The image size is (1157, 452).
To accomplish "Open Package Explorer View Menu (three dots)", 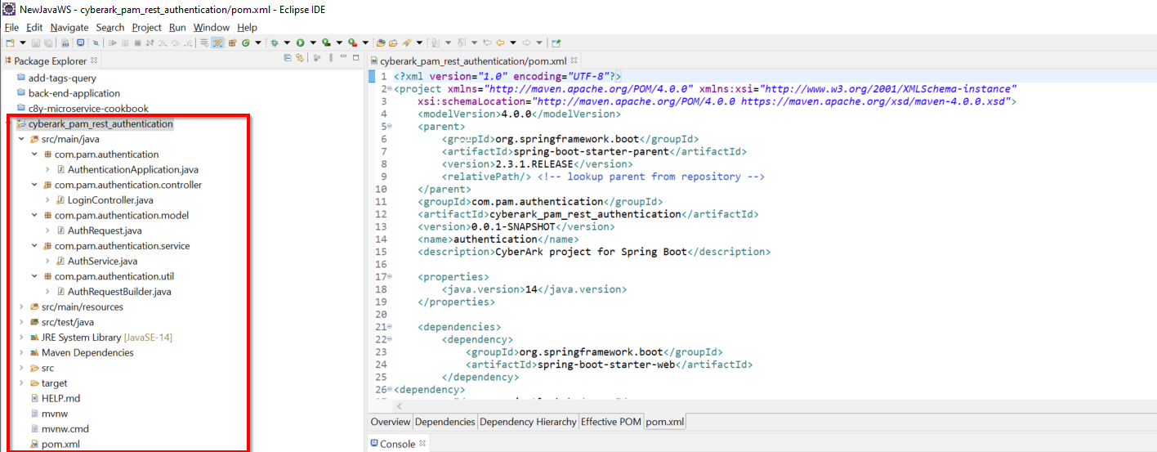I will [331, 58].
